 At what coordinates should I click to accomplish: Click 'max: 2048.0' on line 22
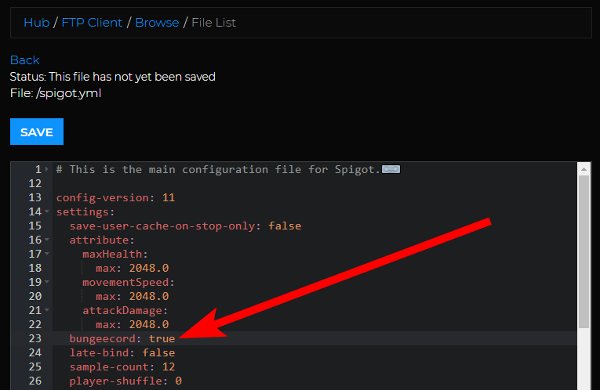[132, 324]
